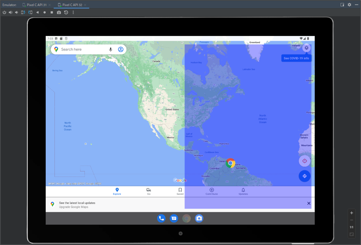The image size is (361, 245).
Task: Click the emulator home circle button
Action: pos(45,12)
